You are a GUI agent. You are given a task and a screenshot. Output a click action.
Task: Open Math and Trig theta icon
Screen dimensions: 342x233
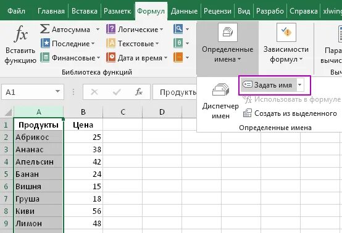tap(178, 43)
